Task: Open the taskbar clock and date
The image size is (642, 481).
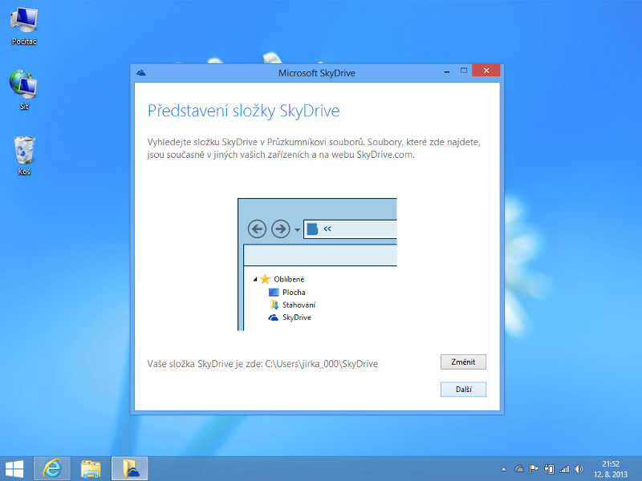Action: click(x=611, y=468)
